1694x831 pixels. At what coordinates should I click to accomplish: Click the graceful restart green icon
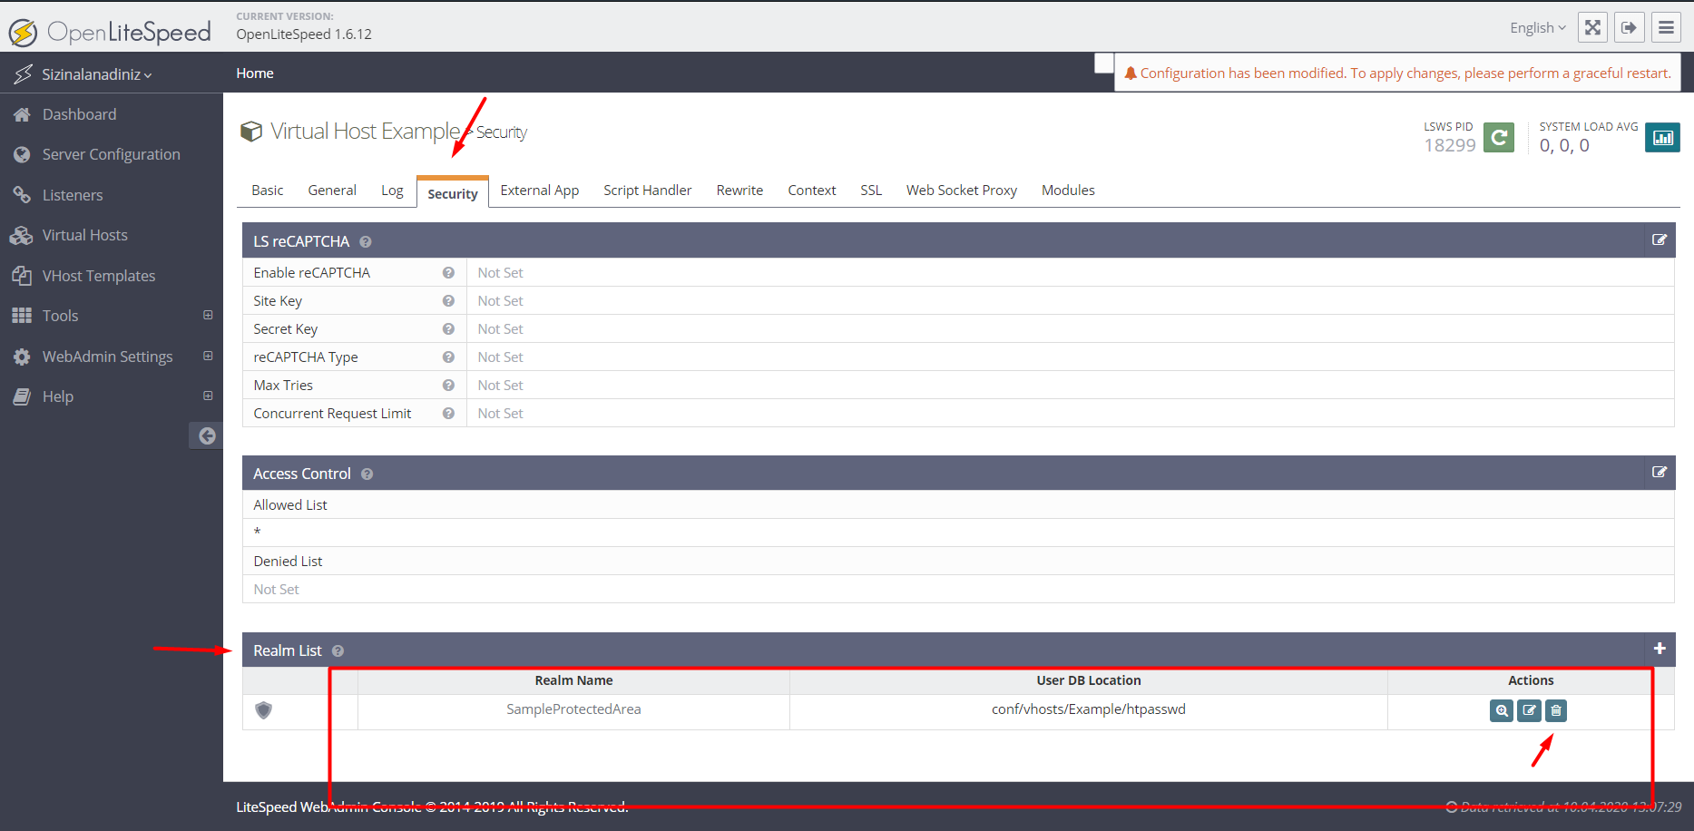pos(1499,137)
